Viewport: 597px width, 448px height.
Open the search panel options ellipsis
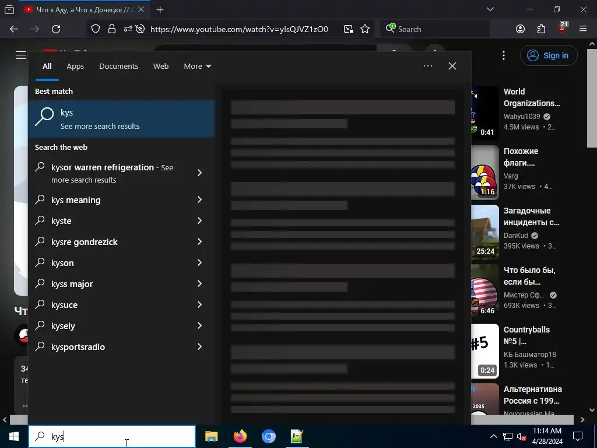(427, 66)
